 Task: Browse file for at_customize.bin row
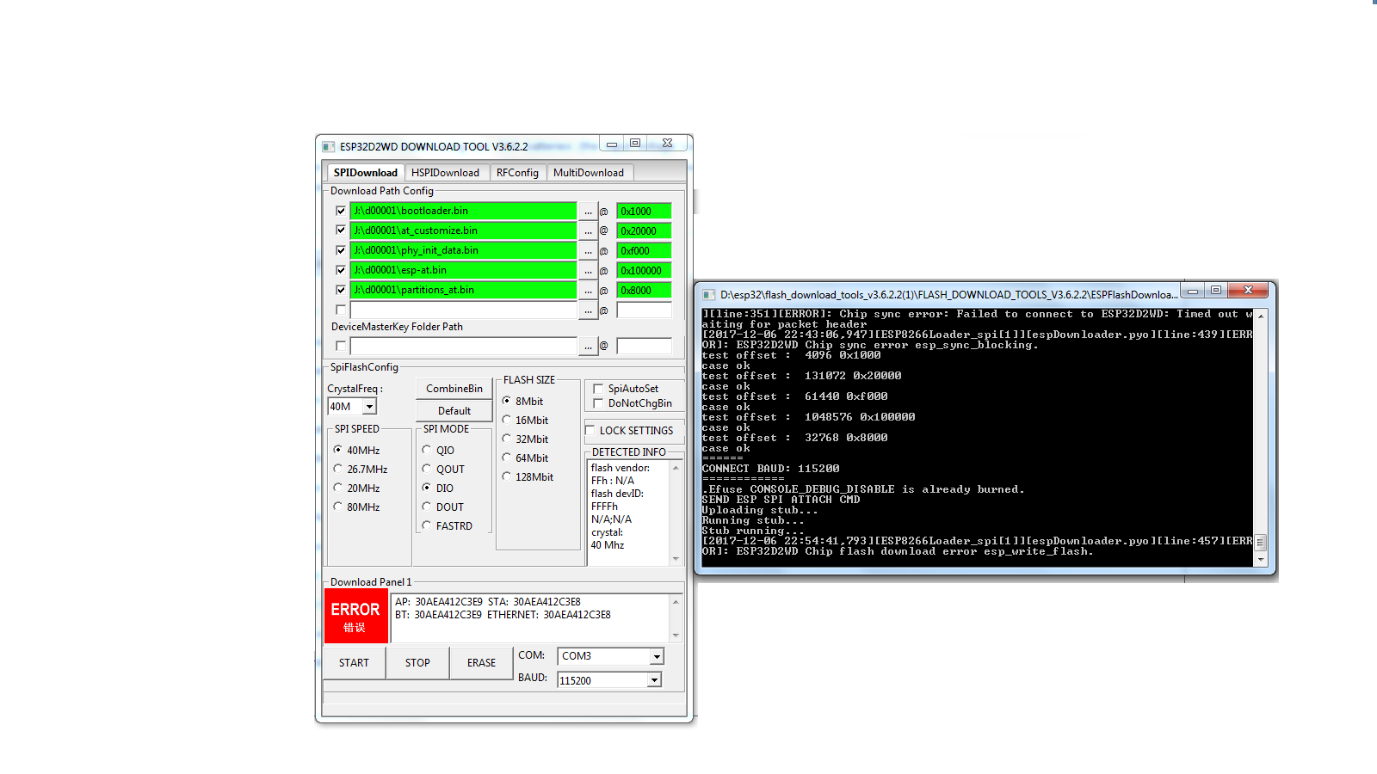tap(588, 230)
